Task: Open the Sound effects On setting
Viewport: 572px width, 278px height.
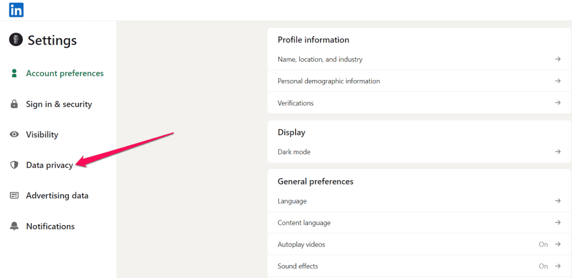Action: click(419, 266)
